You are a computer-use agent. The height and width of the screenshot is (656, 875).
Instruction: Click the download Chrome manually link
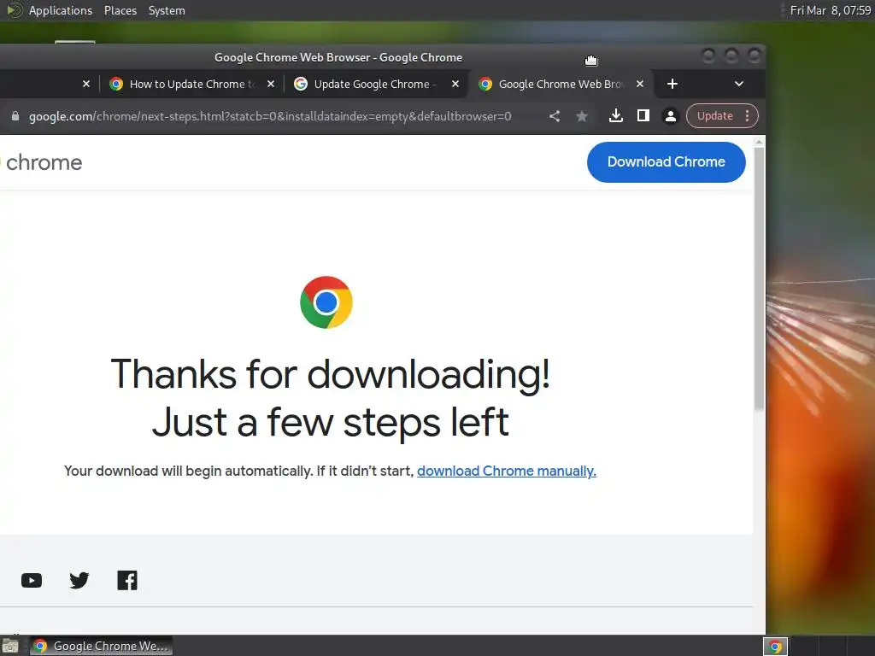point(506,471)
